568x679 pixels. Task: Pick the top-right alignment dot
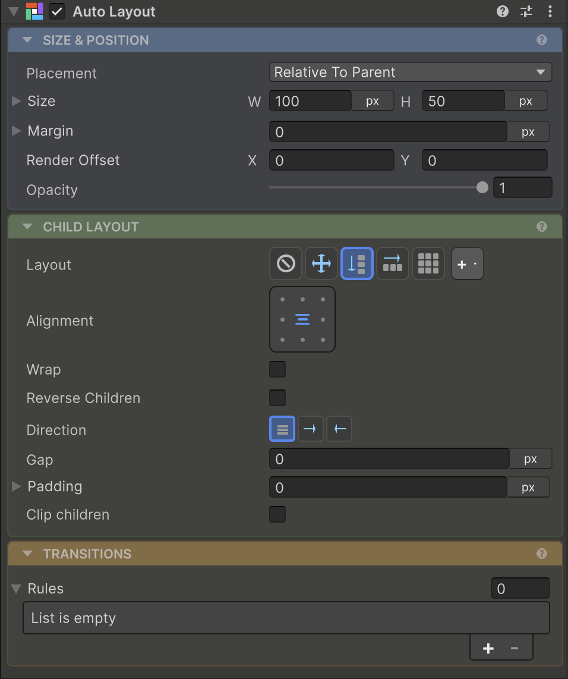323,299
